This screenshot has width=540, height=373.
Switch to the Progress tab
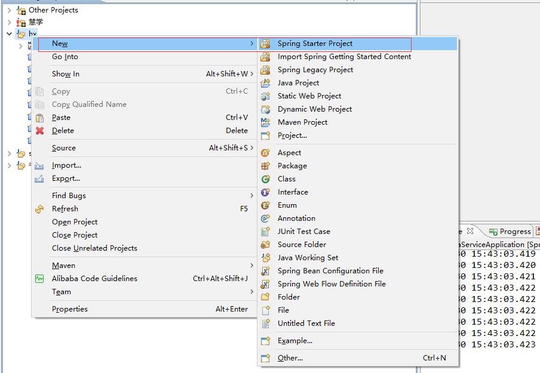[x=510, y=232]
